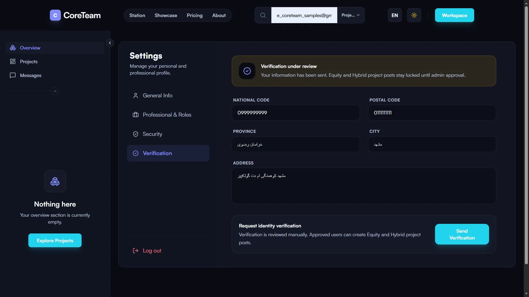Image resolution: width=529 pixels, height=297 pixels.
Task: Open the Province select field
Action: [296, 144]
